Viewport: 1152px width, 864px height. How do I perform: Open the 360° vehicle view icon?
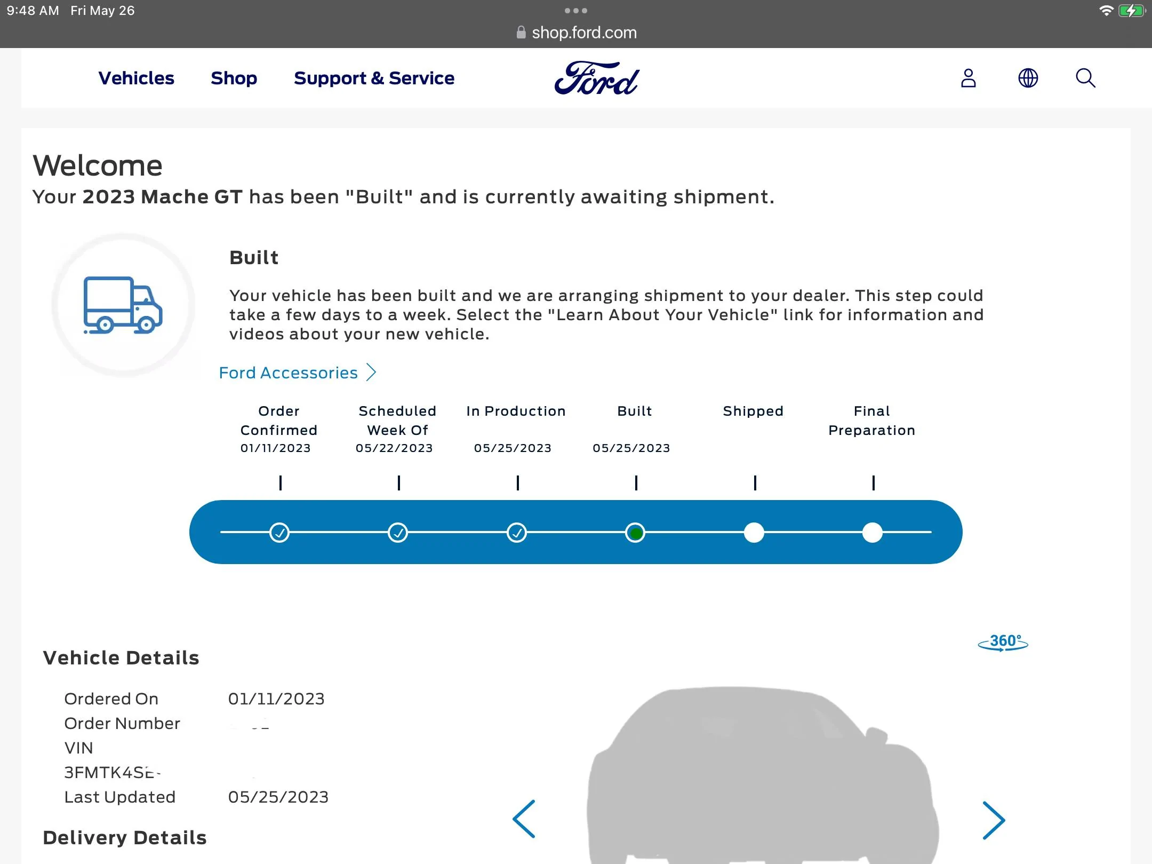(1003, 642)
